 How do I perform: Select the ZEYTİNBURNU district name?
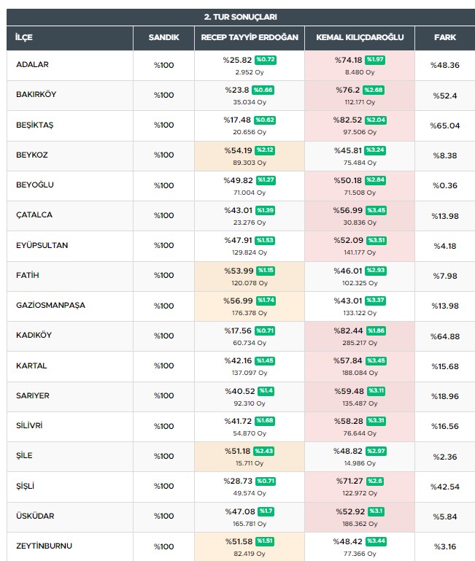click(44, 546)
